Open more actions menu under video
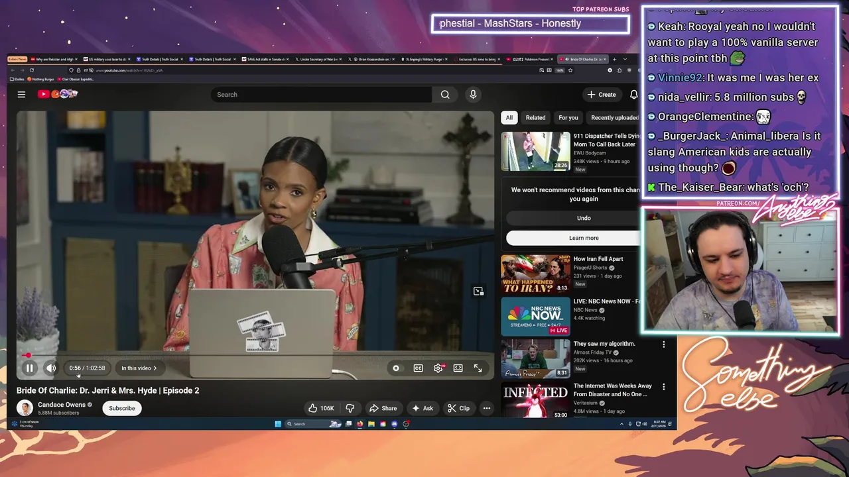This screenshot has width=849, height=477. point(486,408)
